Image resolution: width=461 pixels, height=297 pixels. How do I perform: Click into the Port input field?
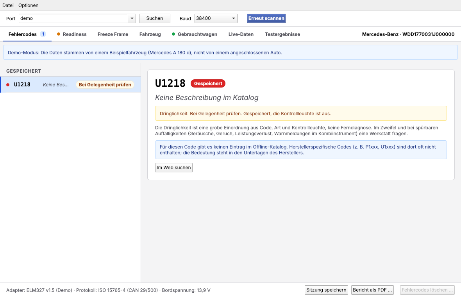coord(73,18)
